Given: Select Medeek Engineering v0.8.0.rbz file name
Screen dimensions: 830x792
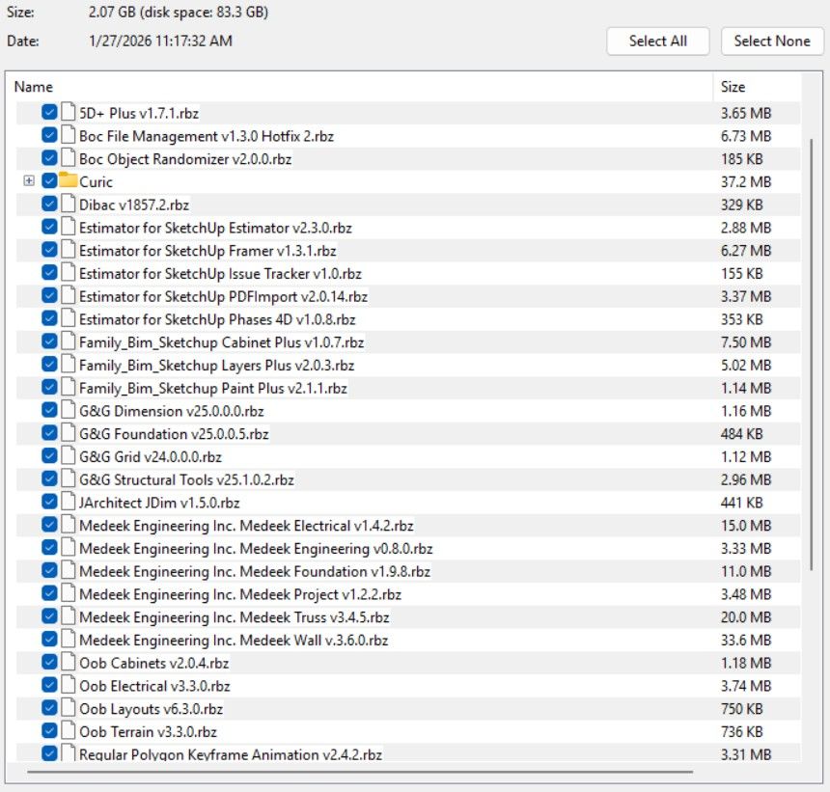Looking at the screenshot, I should [x=256, y=549].
